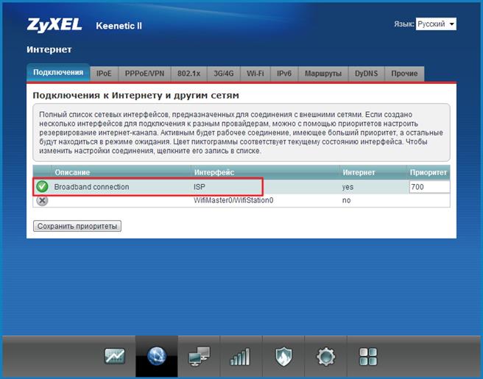Open the home network computers icon
483x379 pixels.
click(199, 356)
